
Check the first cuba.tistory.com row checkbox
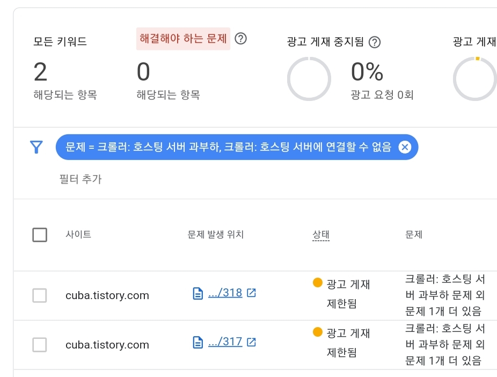tap(40, 295)
